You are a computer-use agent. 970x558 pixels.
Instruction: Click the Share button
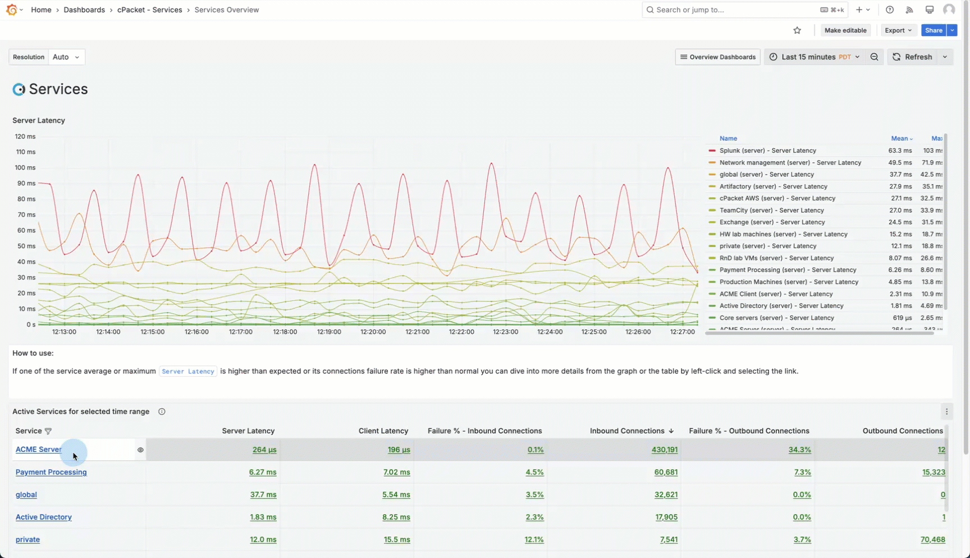pyautogui.click(x=934, y=30)
